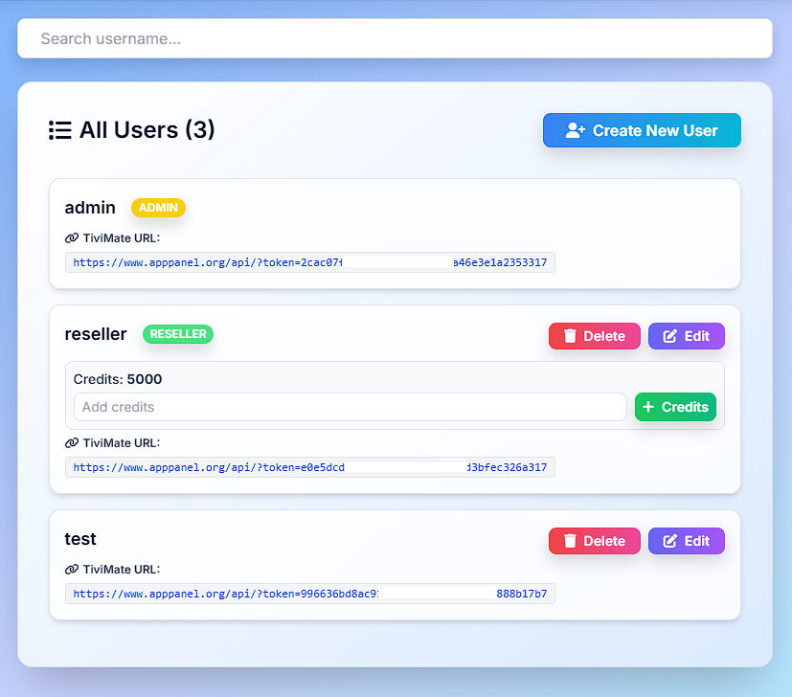Image resolution: width=792 pixels, height=697 pixels.
Task: Click the test username text
Action: click(x=80, y=539)
